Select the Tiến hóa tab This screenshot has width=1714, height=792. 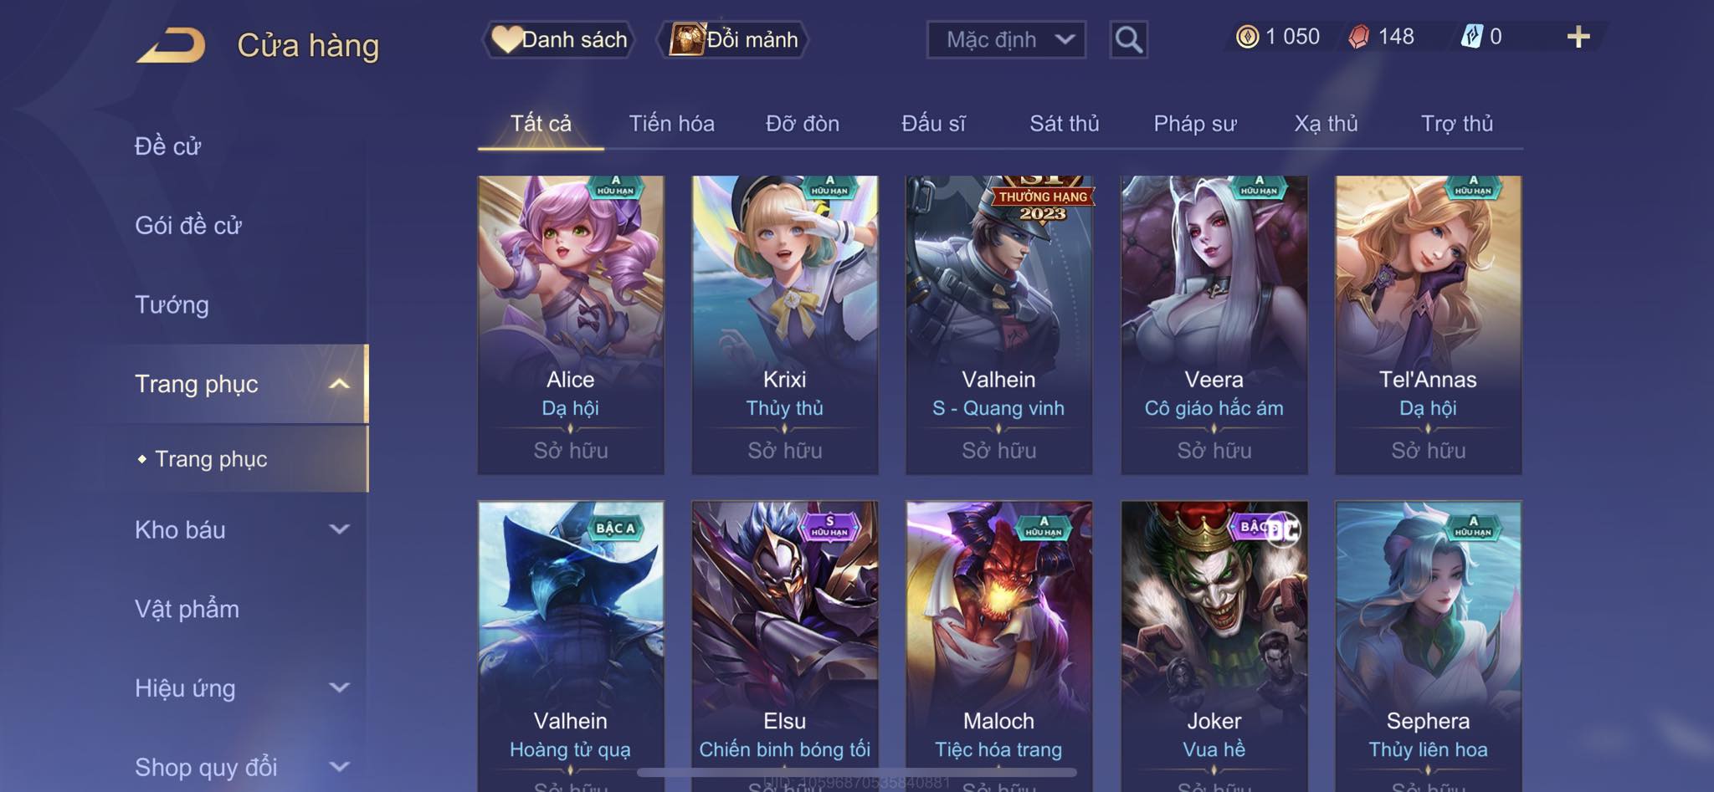671,124
